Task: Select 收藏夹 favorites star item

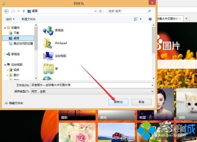Action: tap(13, 27)
